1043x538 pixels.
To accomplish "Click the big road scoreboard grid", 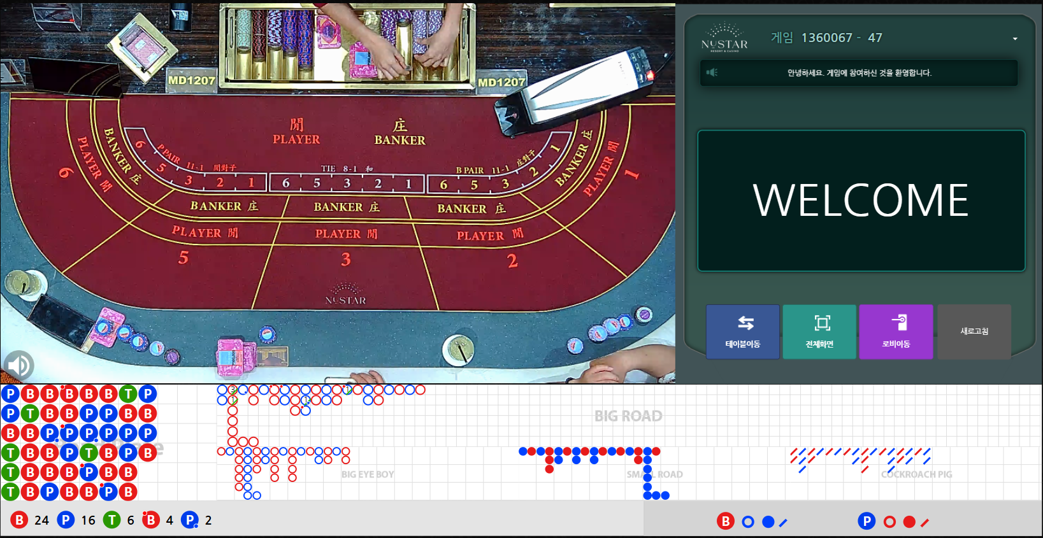I will tap(629, 415).
